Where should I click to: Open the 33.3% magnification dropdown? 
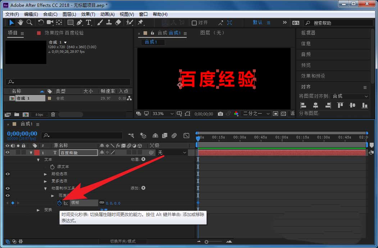[x=161, y=113]
